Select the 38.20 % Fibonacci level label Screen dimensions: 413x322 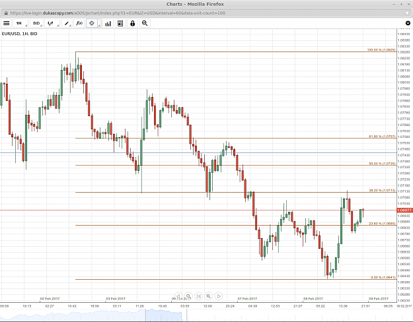pyautogui.click(x=382, y=191)
